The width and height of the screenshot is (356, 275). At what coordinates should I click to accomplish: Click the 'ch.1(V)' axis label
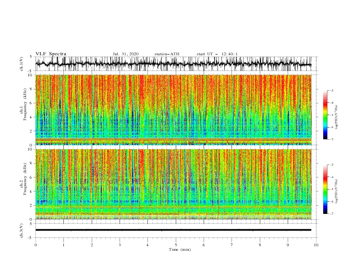click(x=22, y=64)
